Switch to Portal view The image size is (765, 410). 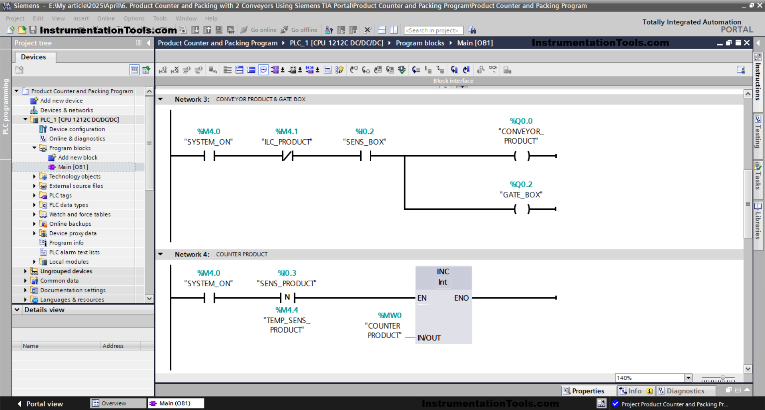(40, 404)
